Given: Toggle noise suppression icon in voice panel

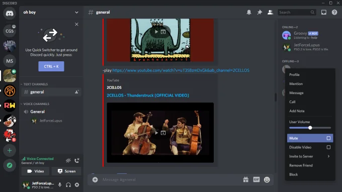Looking at the screenshot, I should (x=68, y=161).
